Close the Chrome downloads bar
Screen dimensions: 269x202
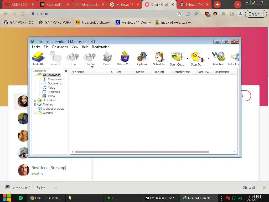point(264,188)
